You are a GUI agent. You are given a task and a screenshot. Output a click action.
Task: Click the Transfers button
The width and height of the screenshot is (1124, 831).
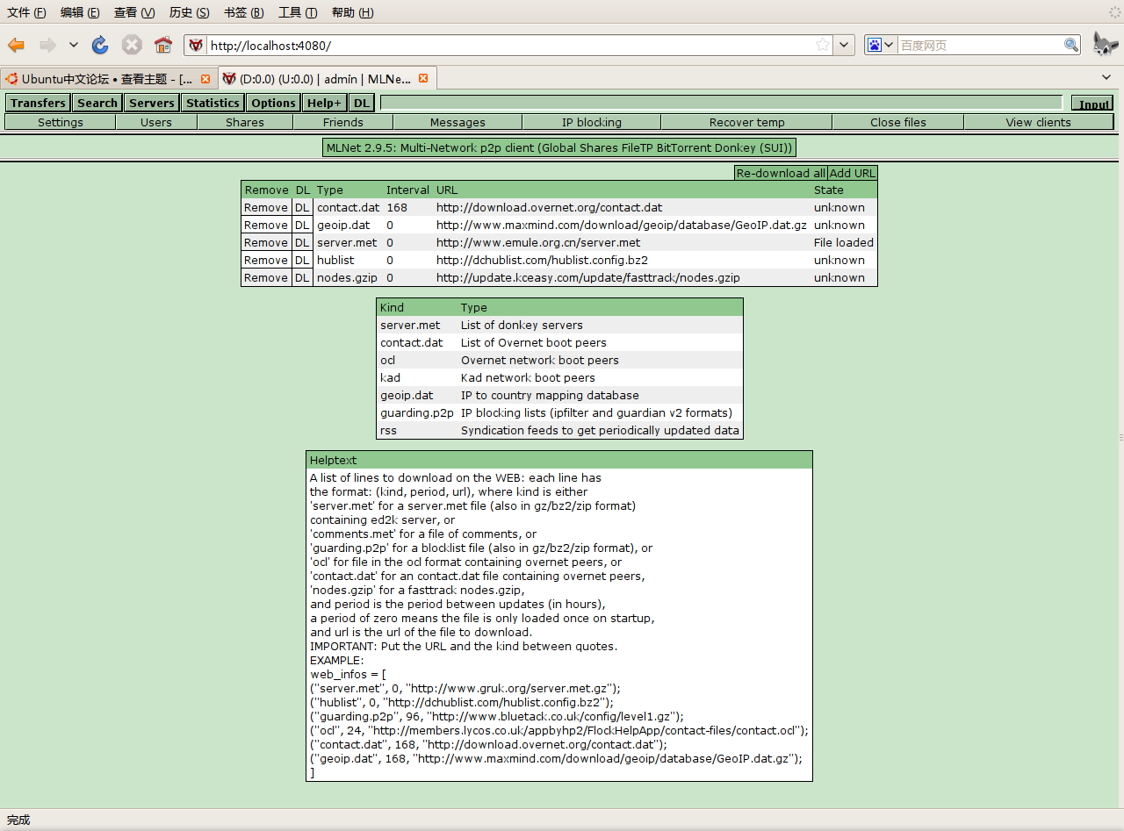point(38,103)
